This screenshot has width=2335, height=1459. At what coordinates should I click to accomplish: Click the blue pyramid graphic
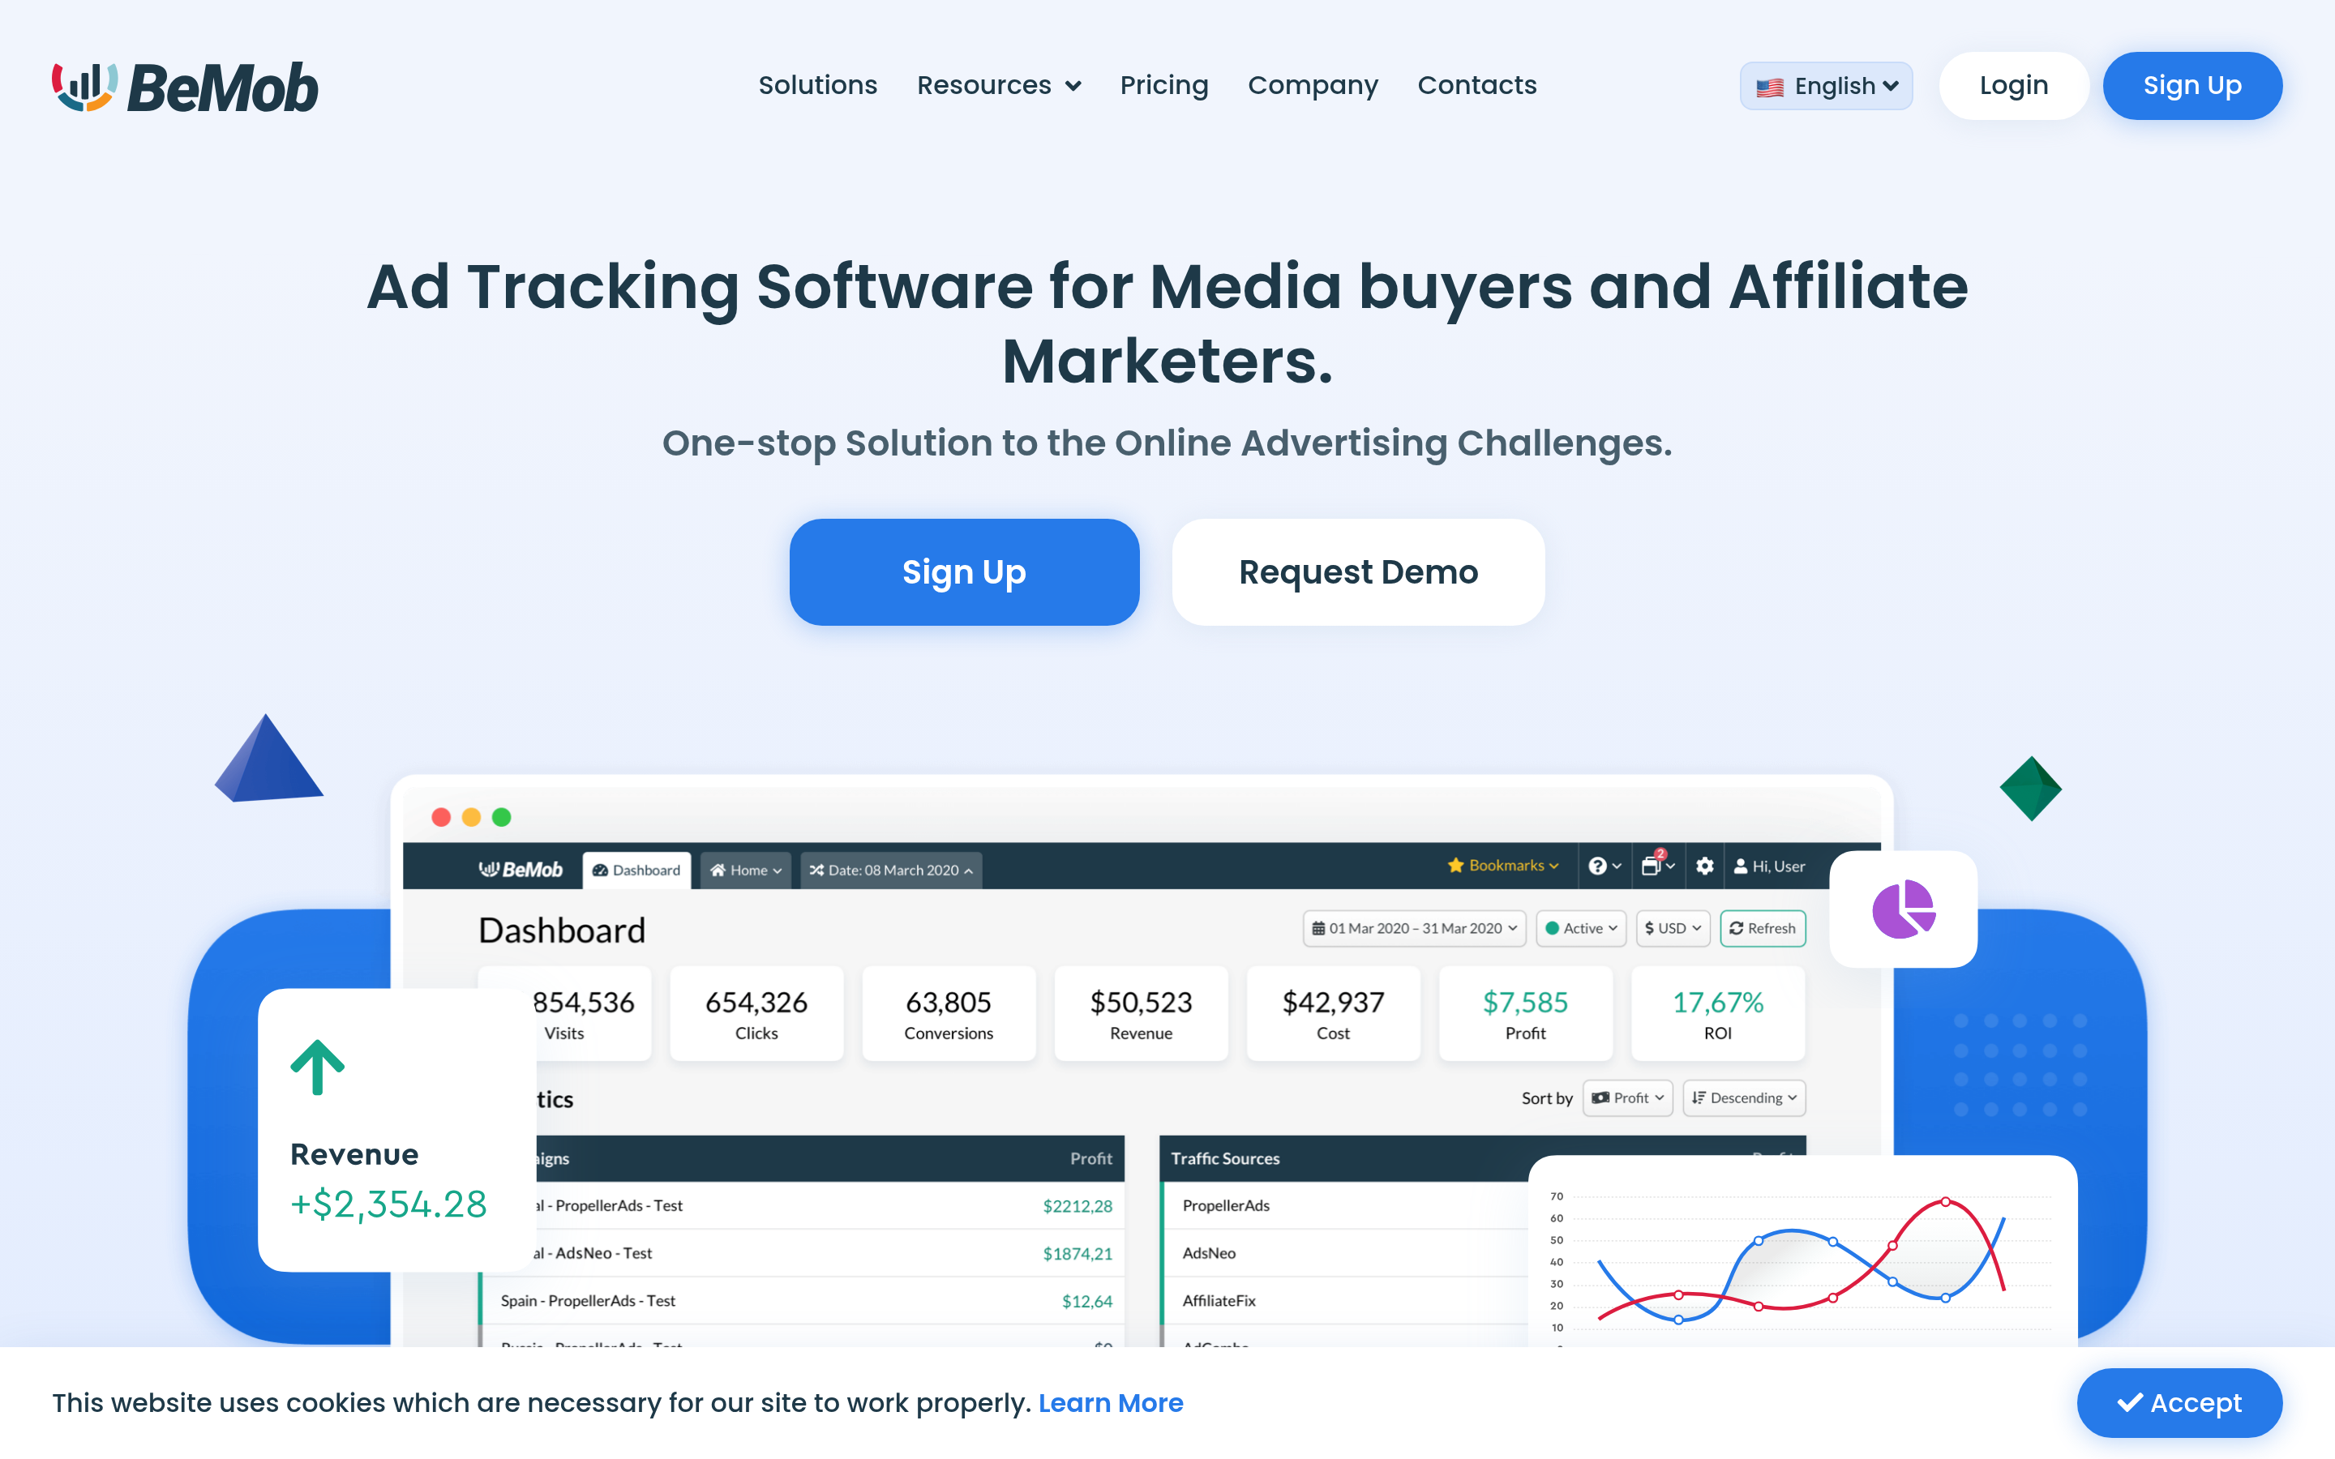[x=268, y=759]
